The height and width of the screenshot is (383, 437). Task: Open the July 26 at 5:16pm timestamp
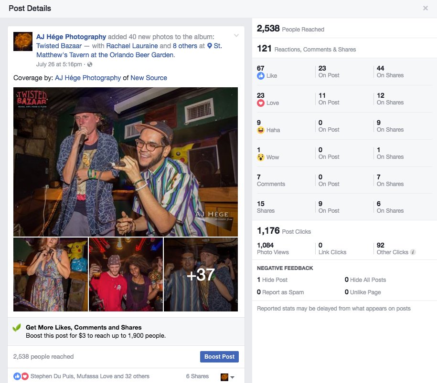tap(59, 64)
